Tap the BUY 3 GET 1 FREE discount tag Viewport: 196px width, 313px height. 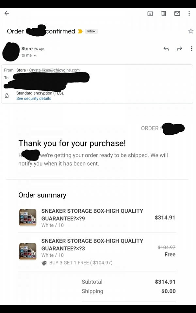tap(44, 263)
